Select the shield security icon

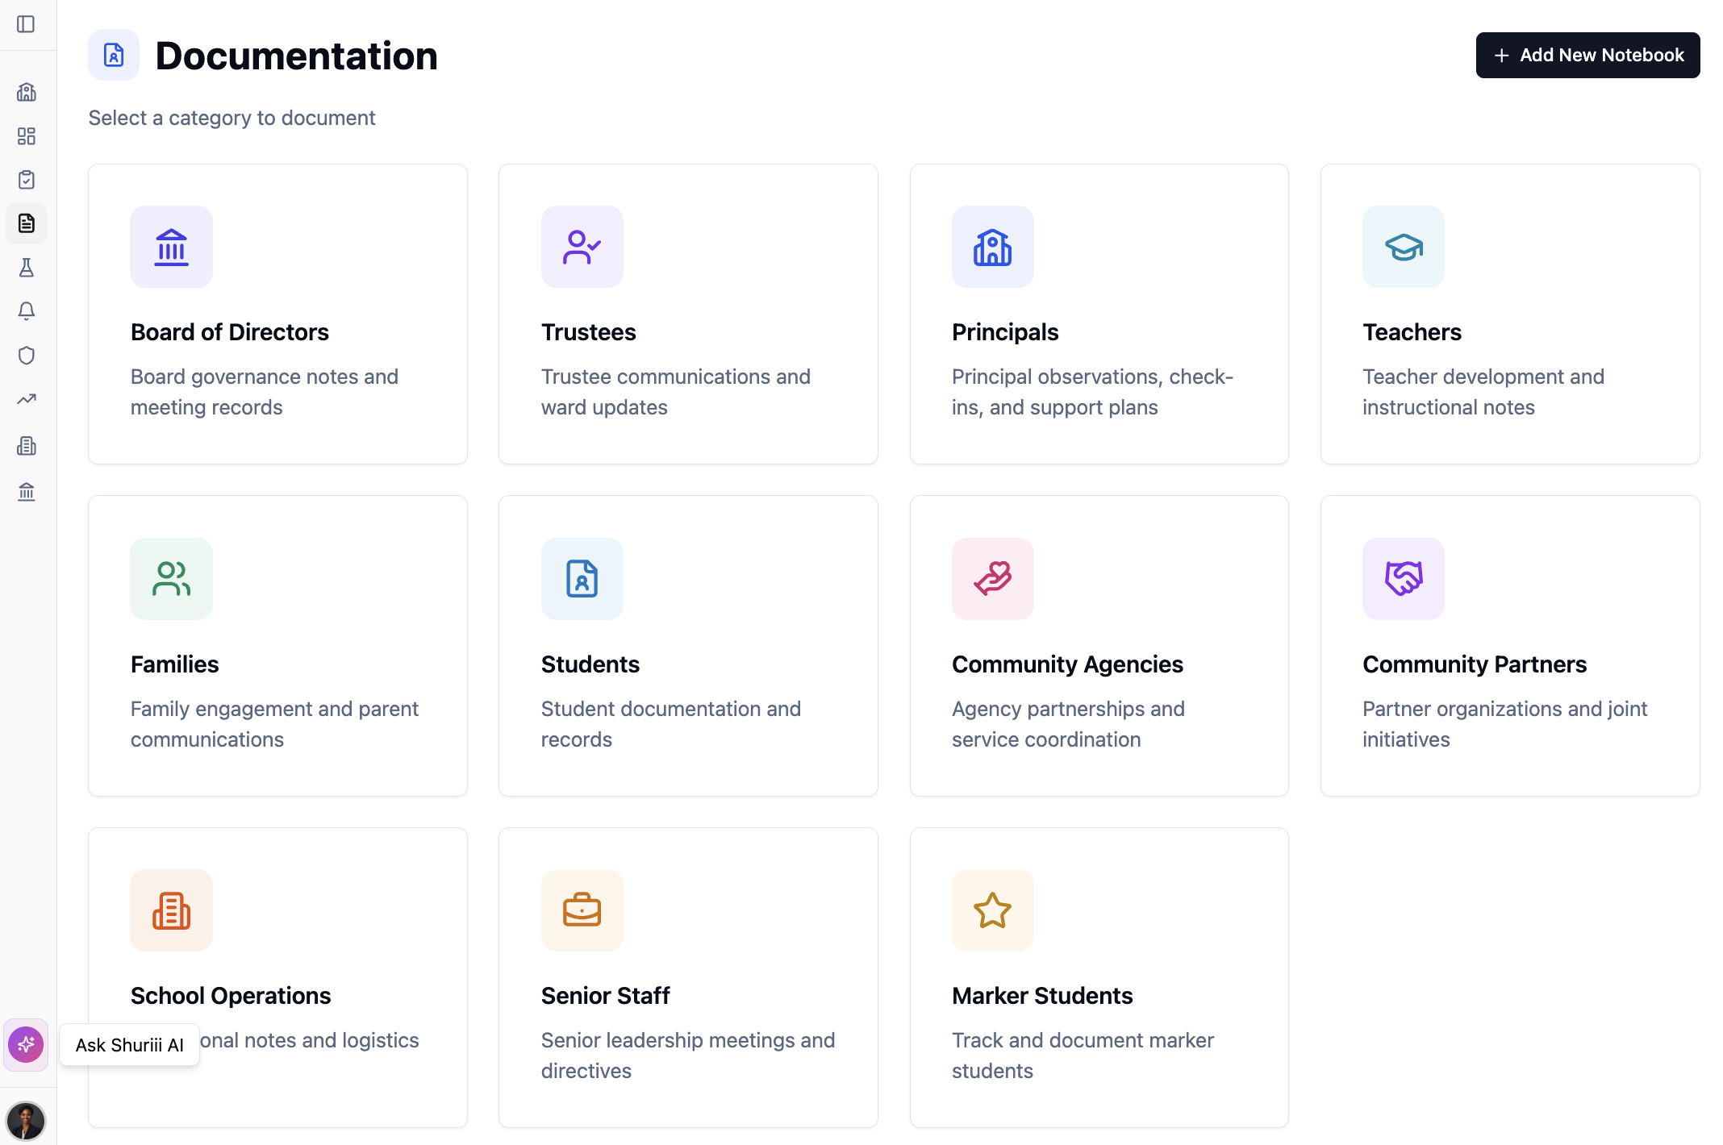click(27, 356)
